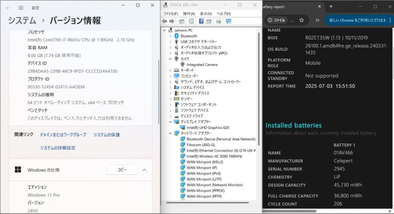This screenshot has width=394, height=214.
Task: Select the Integrated Camera device
Action: (202, 65)
